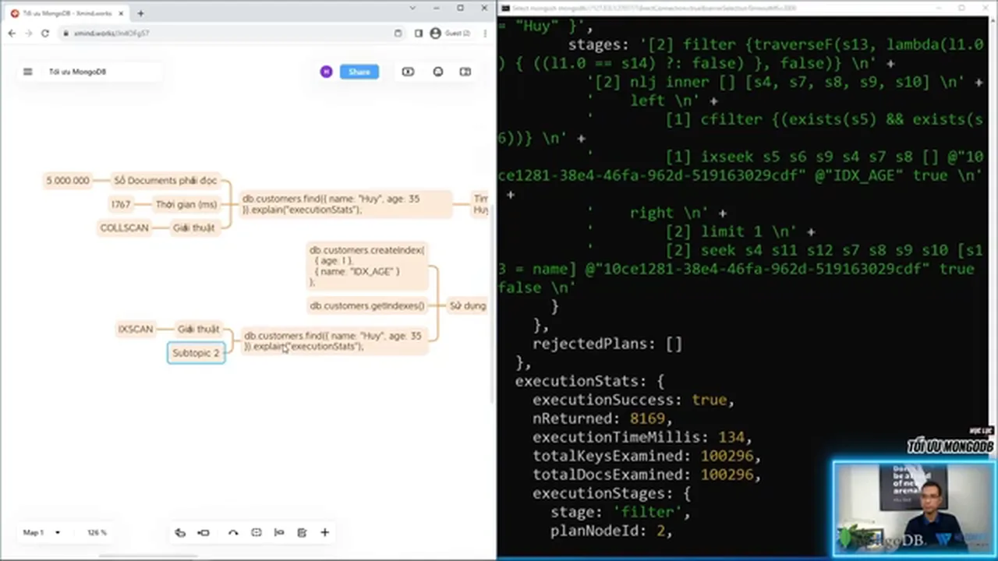Select the Subtopic 2 node
The height and width of the screenshot is (561, 998).
(x=196, y=353)
